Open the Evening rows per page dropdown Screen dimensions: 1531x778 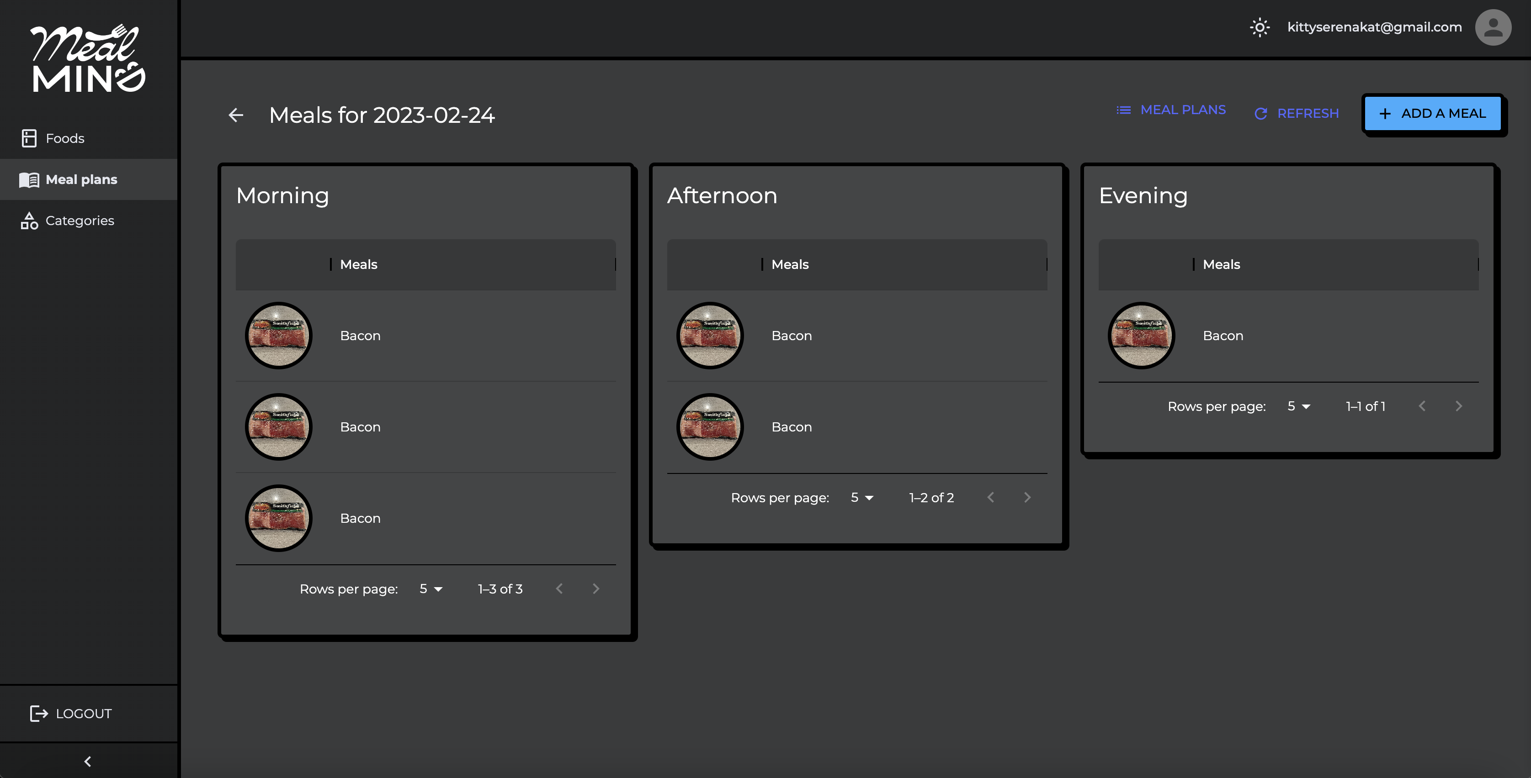[1299, 406]
